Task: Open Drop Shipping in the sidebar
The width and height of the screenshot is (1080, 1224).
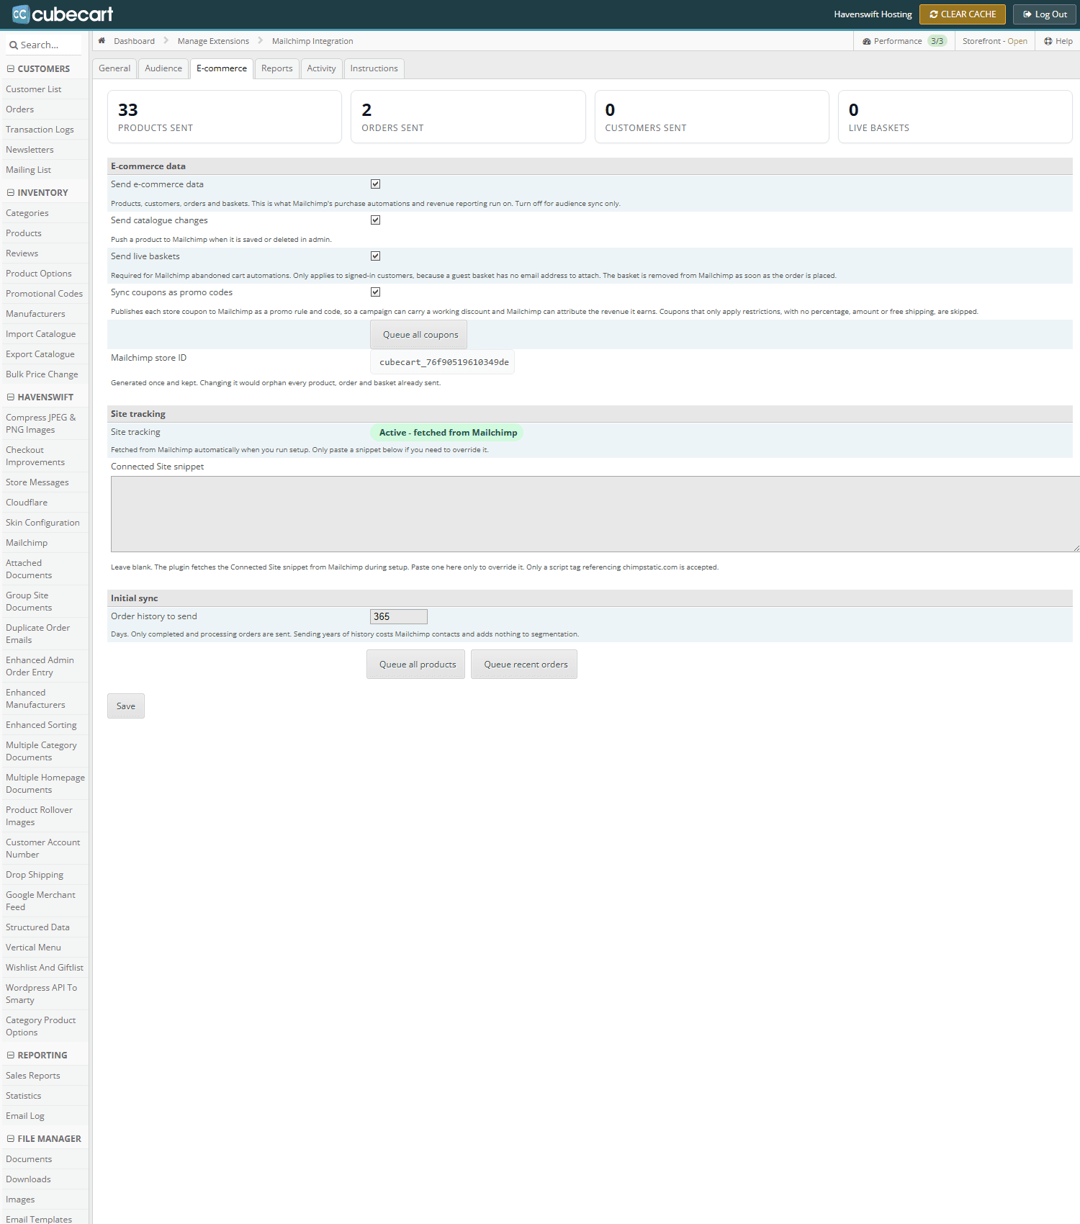Action: (35, 875)
